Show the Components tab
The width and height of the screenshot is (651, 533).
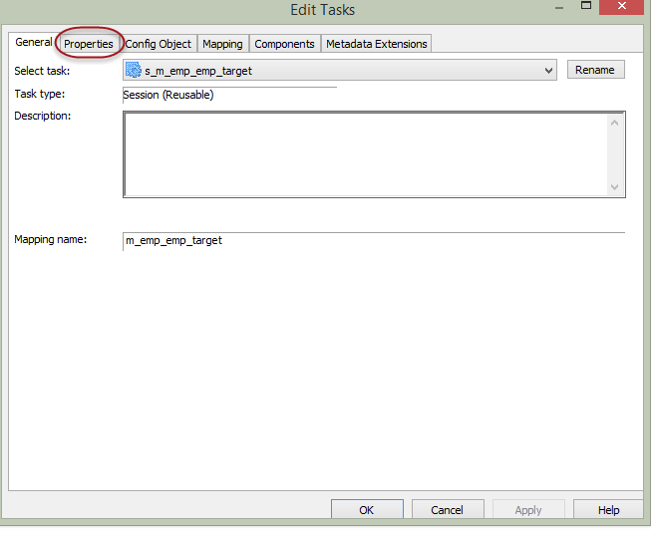pos(284,44)
